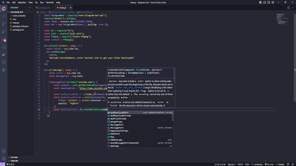Open the Go menu
This screenshot has height=166, width=296.
tap(37, 2)
